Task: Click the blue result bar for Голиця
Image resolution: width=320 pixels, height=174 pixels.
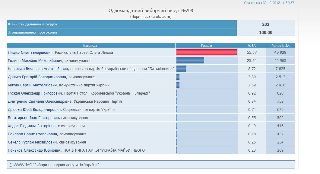Action: pyautogui.click(x=190, y=61)
